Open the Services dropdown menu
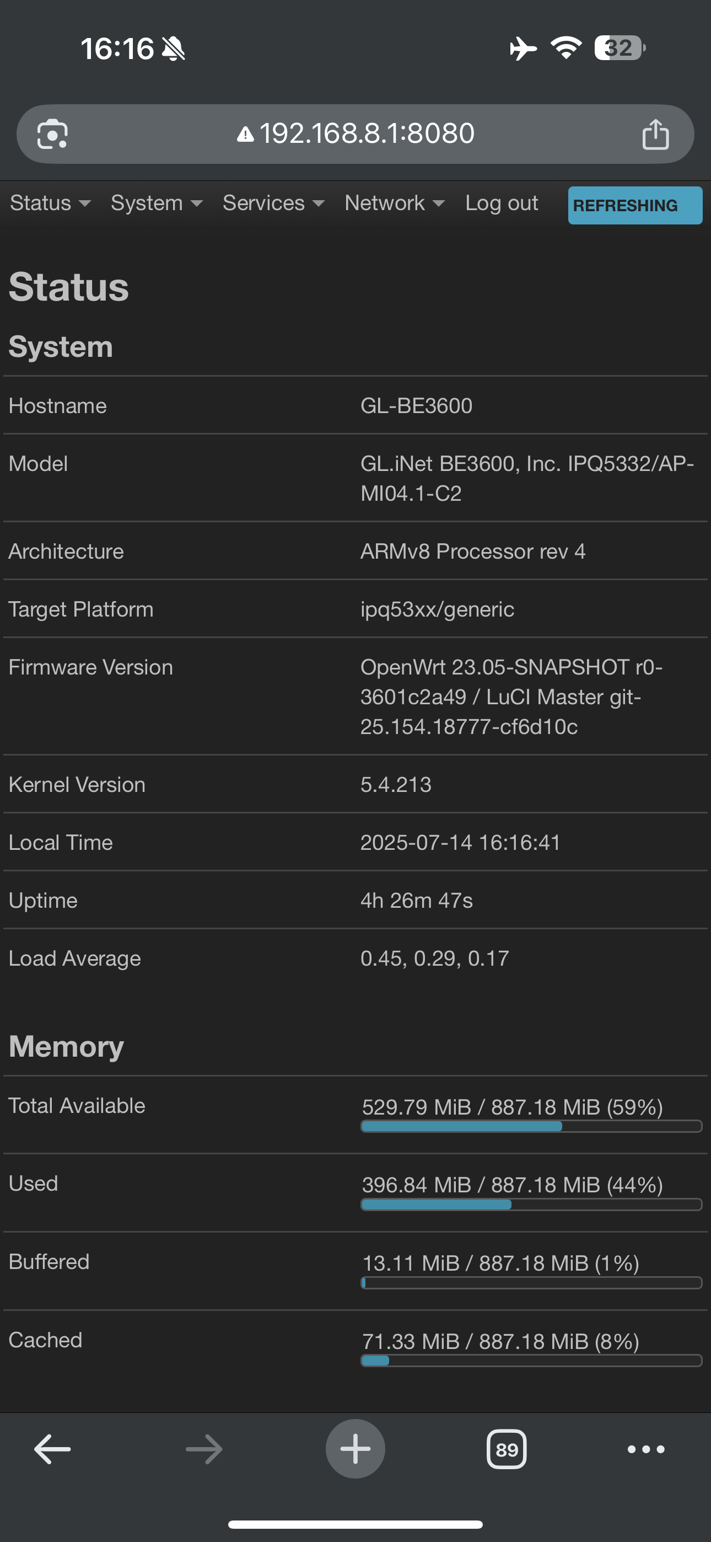 coord(273,203)
